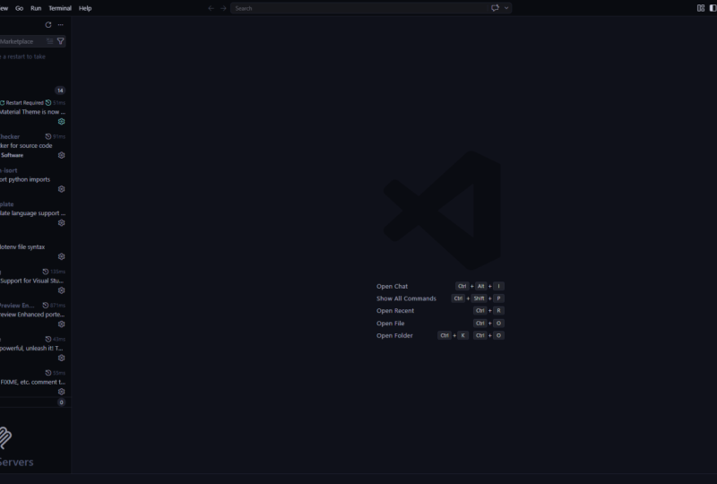The image size is (717, 484).
Task: Open manage gear for 'powerful, unleash it' extension
Action: click(61, 358)
